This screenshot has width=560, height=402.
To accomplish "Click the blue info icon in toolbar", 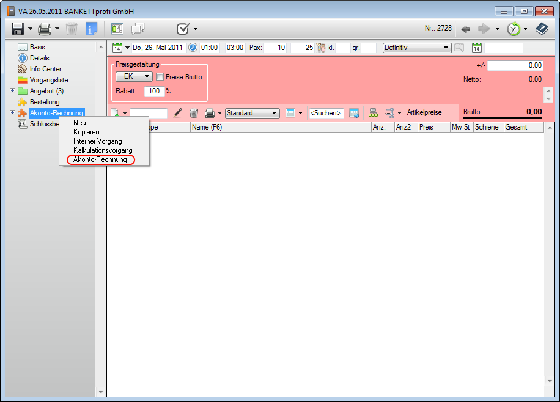I will point(92,29).
